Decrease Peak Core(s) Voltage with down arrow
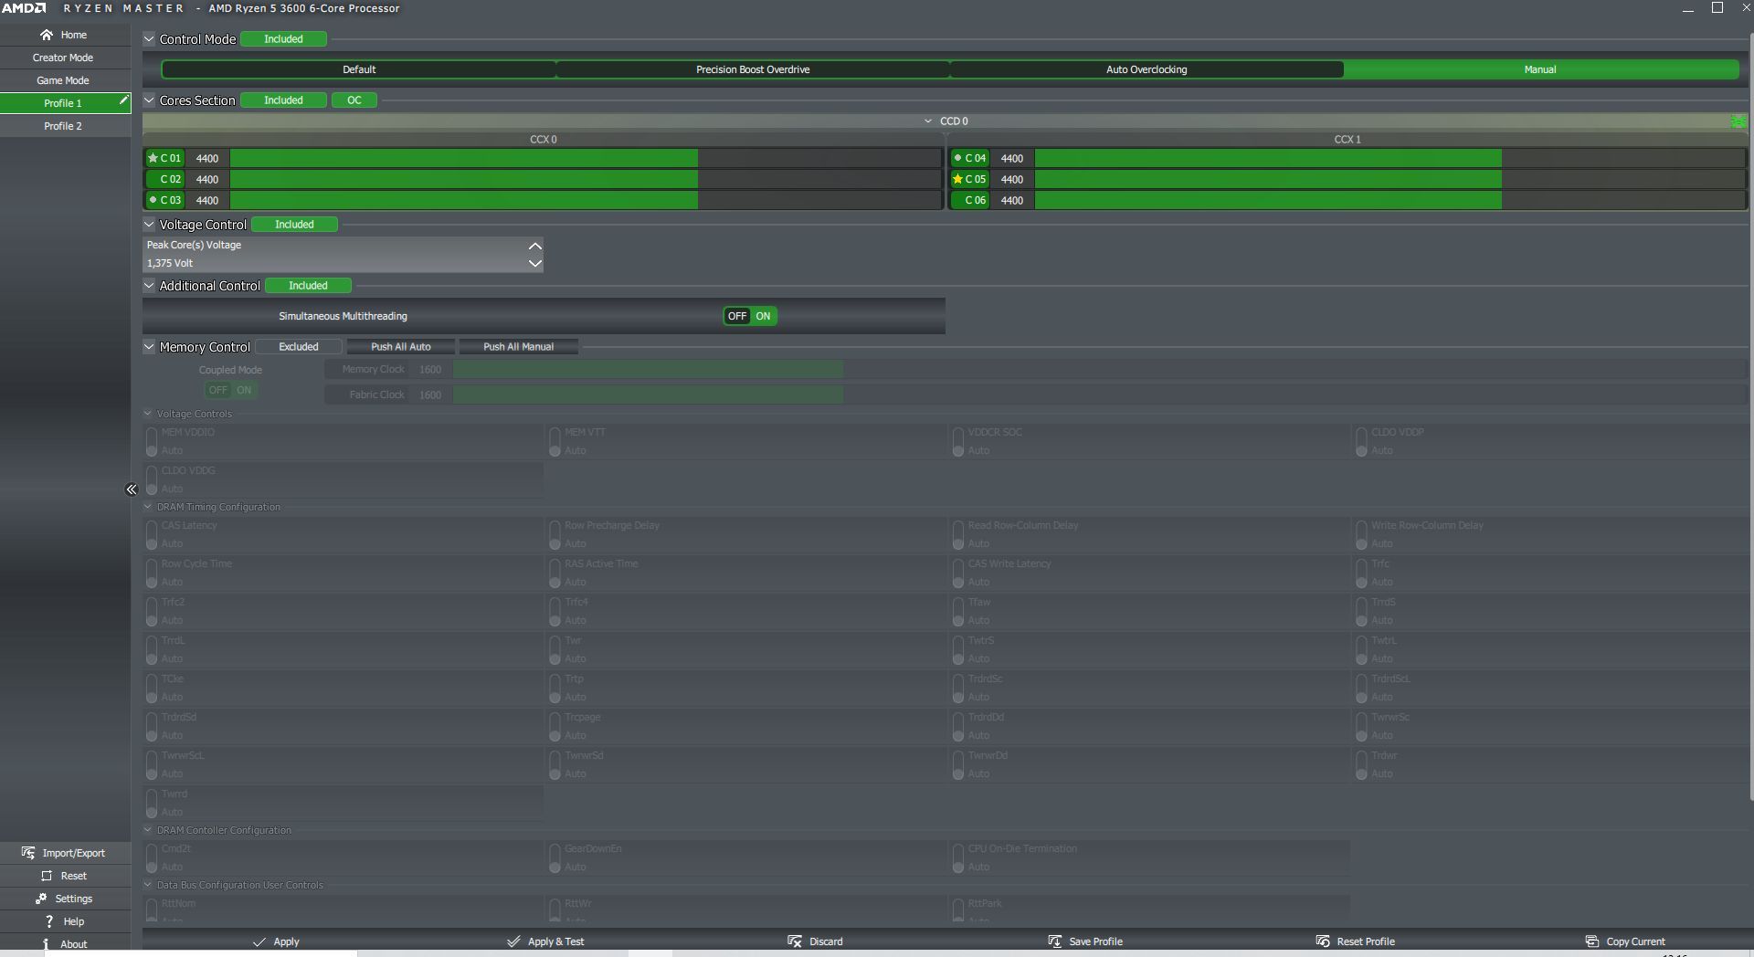1754x957 pixels. coord(535,263)
